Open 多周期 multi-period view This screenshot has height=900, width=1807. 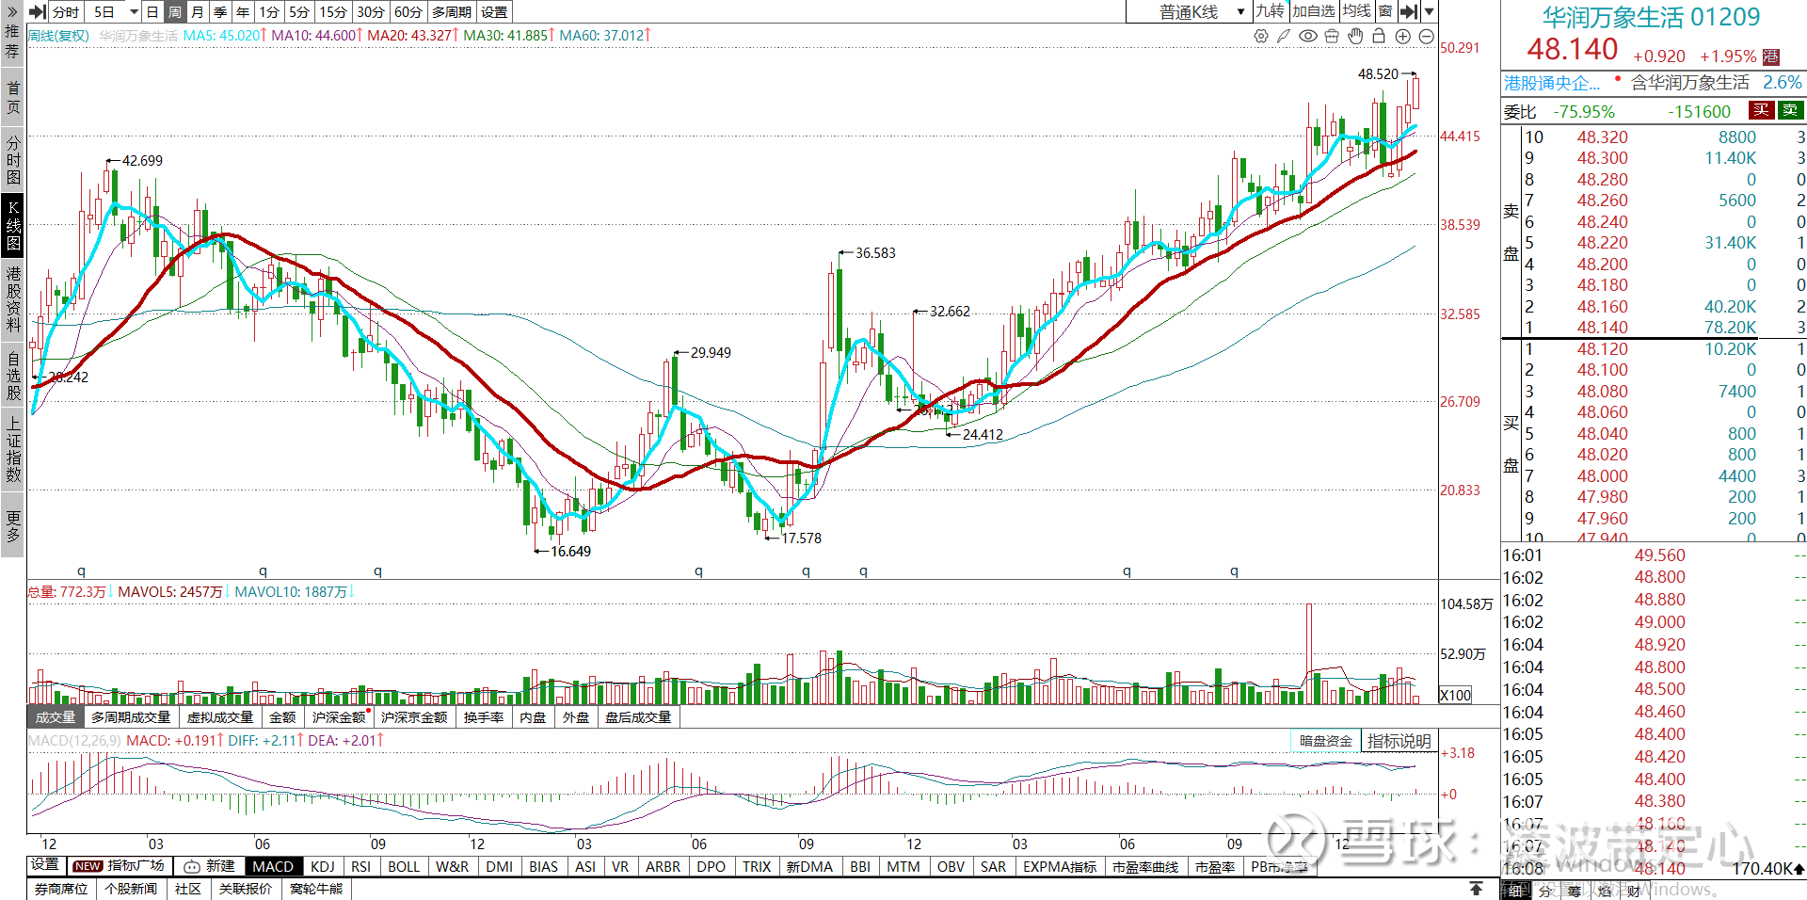[x=452, y=11]
